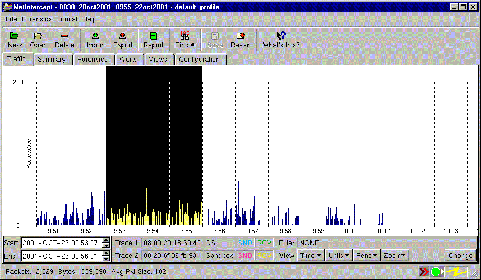Click the Change button
The image size is (481, 280).
coord(460,256)
